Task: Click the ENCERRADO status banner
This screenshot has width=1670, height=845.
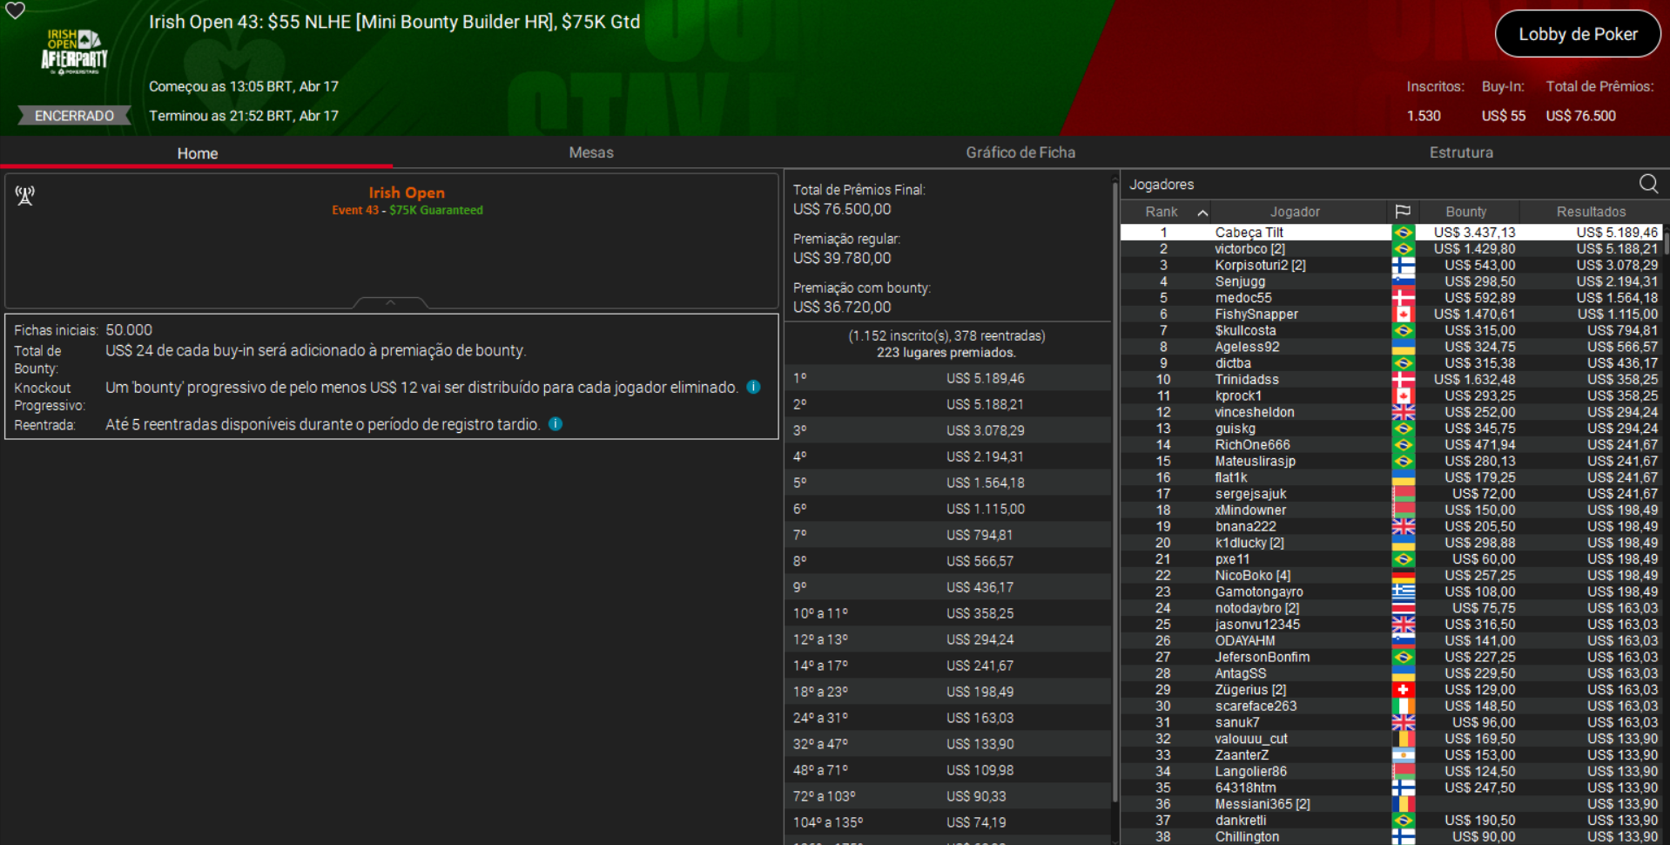Action: (x=73, y=115)
